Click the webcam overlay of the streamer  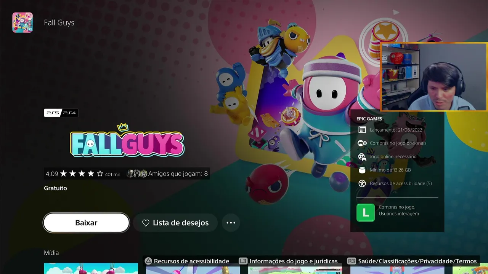(434, 76)
